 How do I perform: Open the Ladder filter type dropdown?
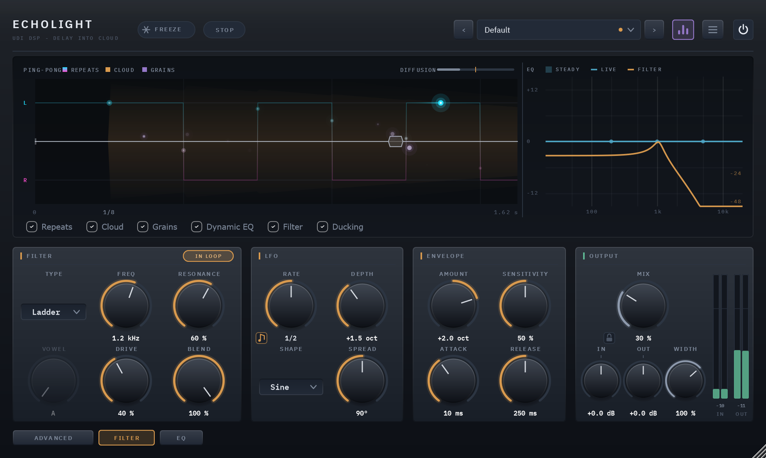pyautogui.click(x=54, y=312)
